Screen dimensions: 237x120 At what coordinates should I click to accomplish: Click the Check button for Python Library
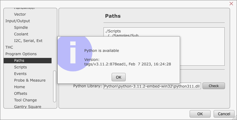click(214, 86)
